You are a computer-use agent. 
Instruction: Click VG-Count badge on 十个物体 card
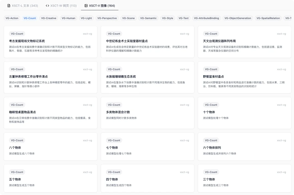[x=211, y=105]
